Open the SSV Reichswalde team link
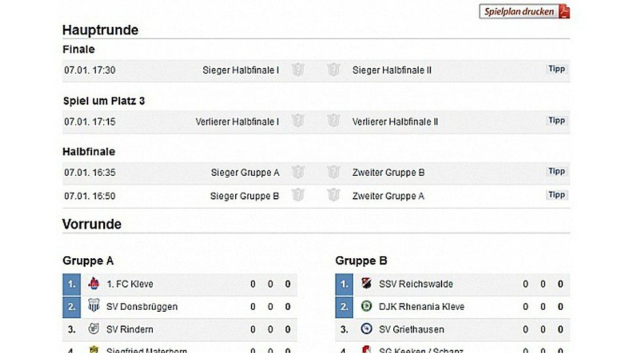The image size is (627, 353). coord(416,284)
